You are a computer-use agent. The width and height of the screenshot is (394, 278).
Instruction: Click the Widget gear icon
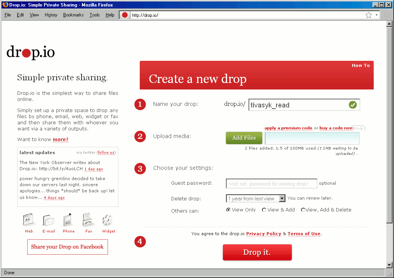click(x=108, y=220)
